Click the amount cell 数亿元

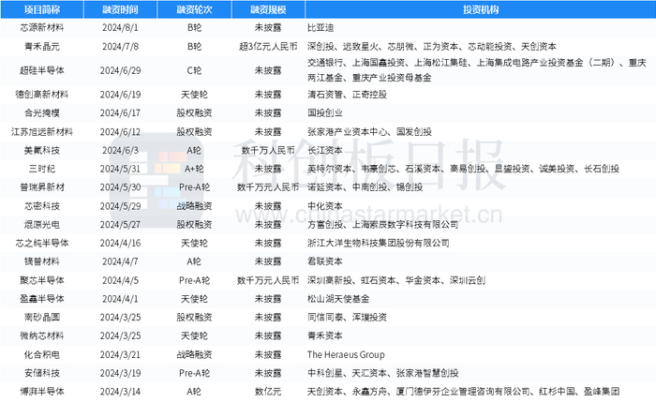268,392
